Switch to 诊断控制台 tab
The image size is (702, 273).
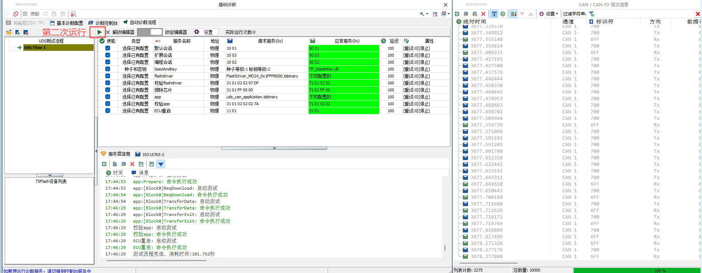click(103, 23)
